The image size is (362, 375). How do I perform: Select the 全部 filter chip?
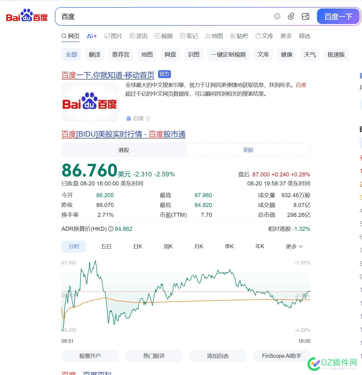pyautogui.click(x=71, y=55)
